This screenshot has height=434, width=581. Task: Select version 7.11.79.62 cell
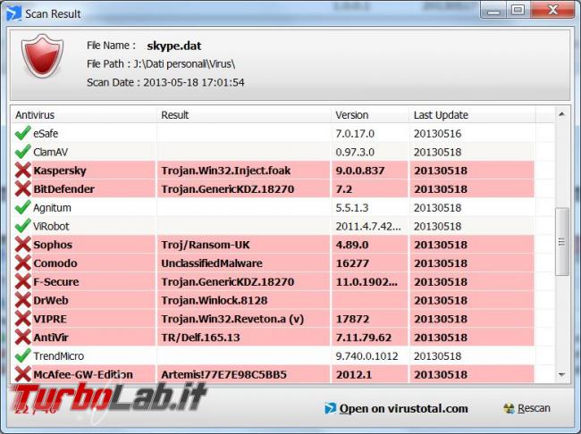tap(364, 338)
